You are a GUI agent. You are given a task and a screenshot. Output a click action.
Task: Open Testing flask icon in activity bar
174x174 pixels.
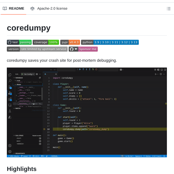[x=10, y=111]
